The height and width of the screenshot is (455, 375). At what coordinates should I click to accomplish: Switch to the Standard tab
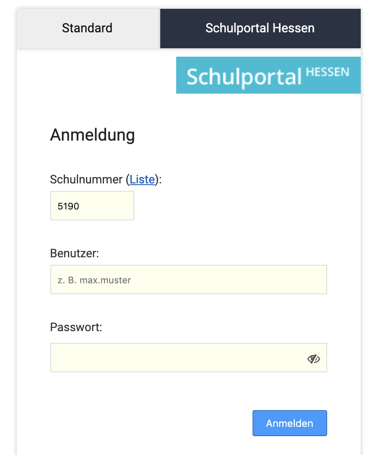(87, 28)
